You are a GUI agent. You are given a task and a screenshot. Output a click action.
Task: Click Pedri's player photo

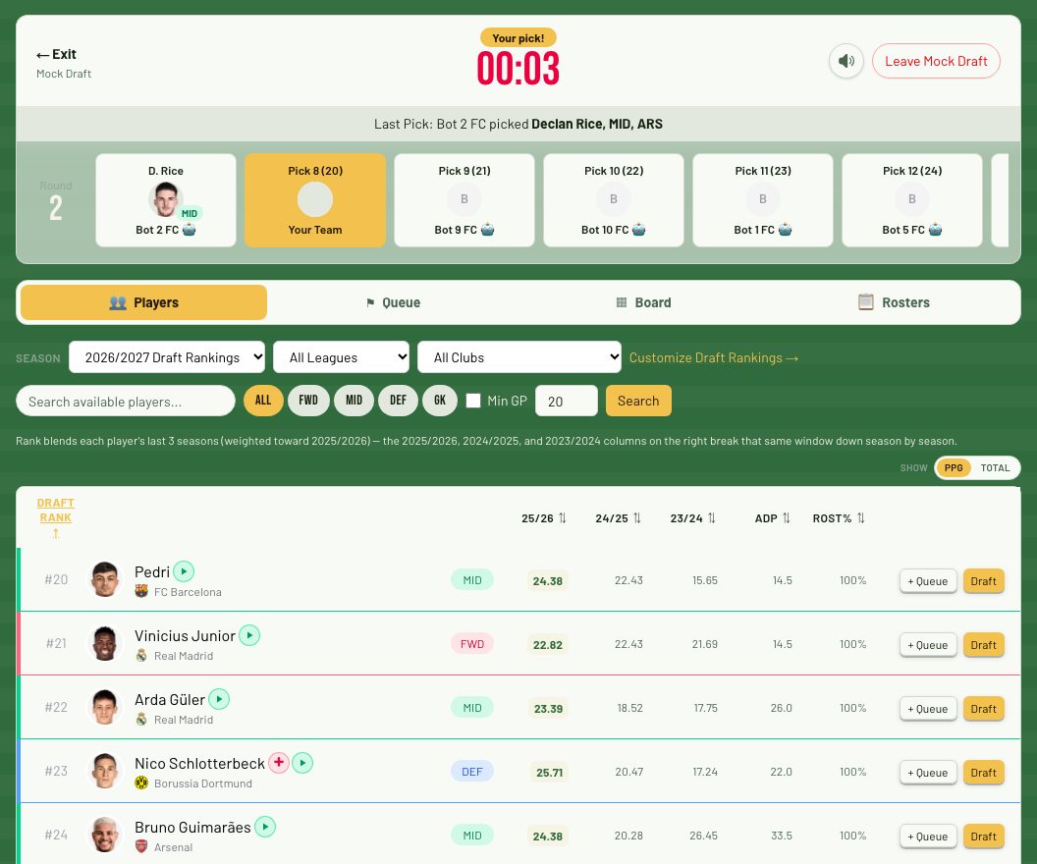(104, 579)
